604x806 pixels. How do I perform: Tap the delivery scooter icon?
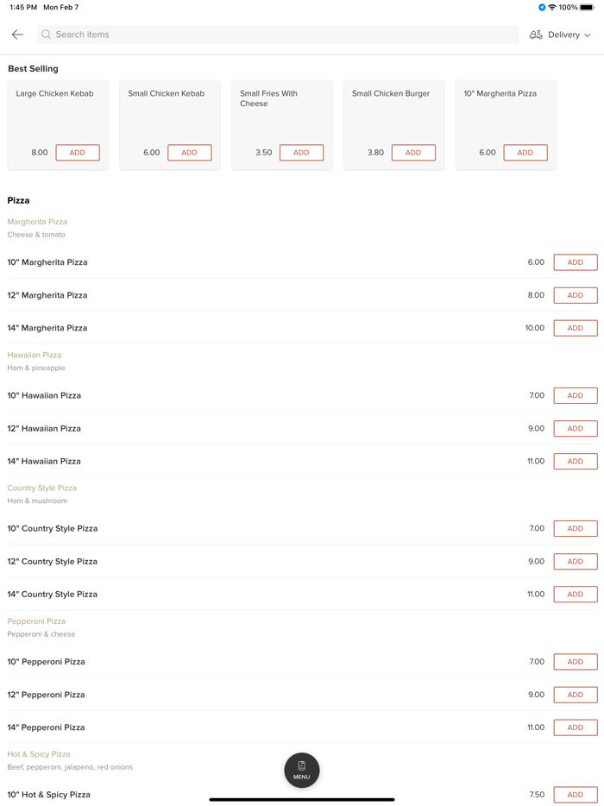(536, 35)
